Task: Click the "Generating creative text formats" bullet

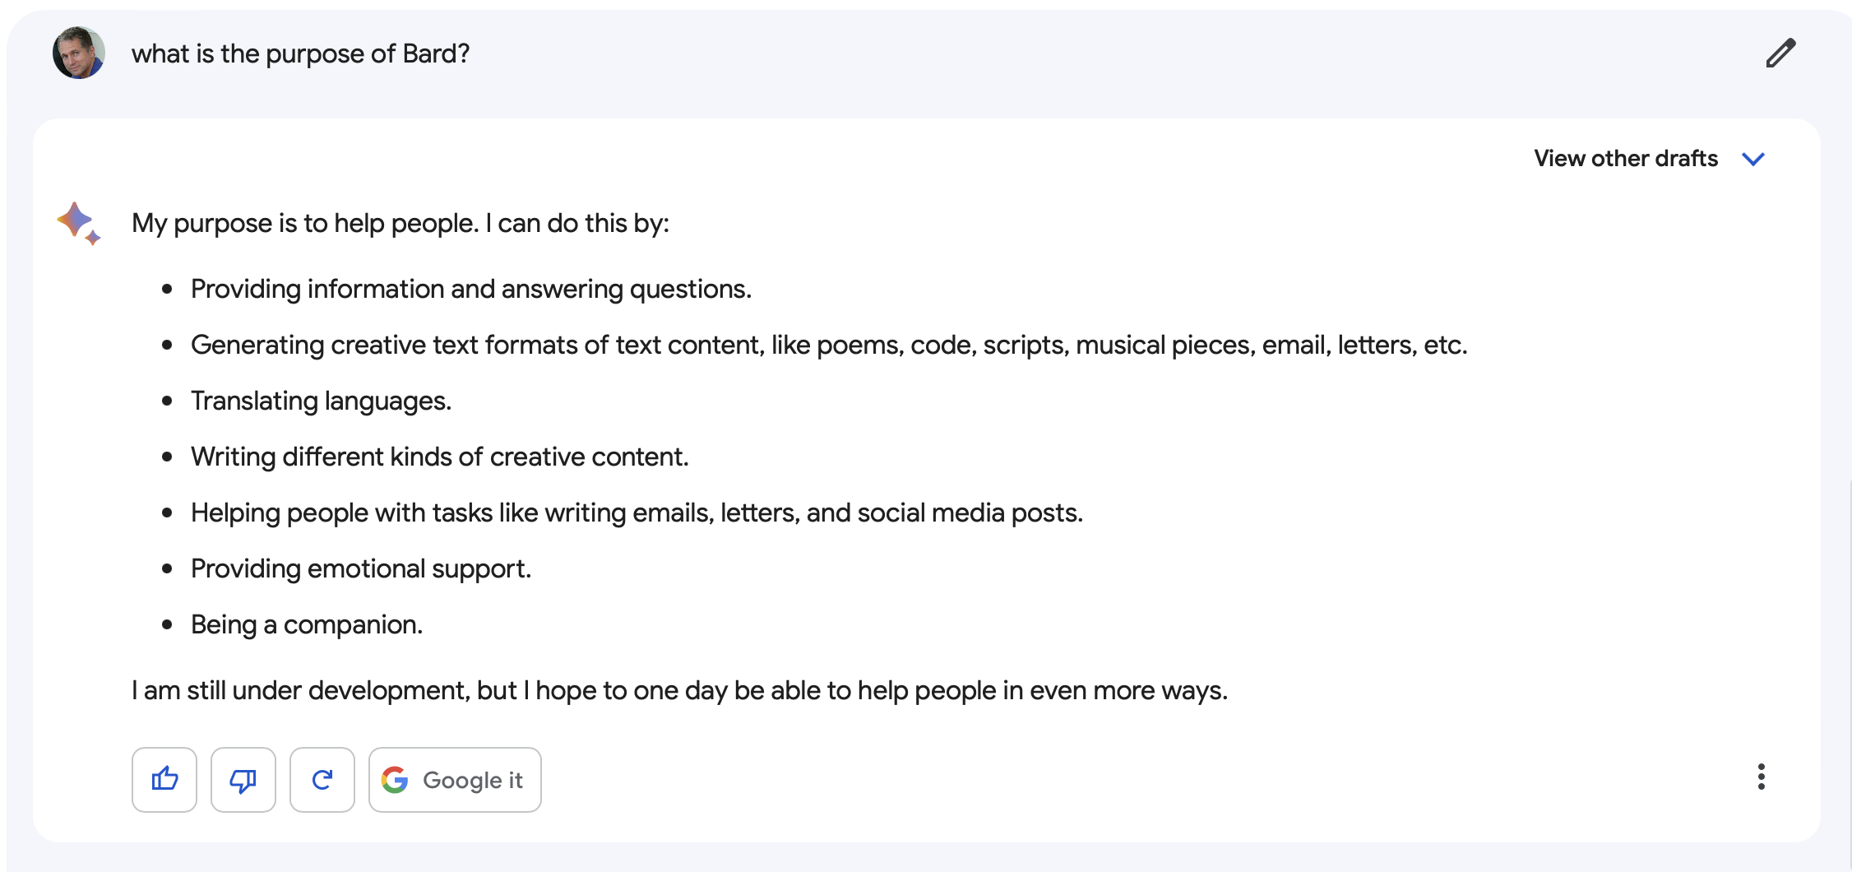Action: click(x=828, y=345)
